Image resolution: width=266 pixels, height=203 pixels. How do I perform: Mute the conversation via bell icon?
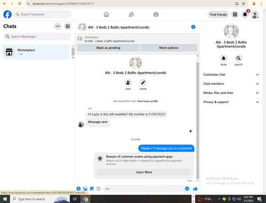click(x=223, y=58)
